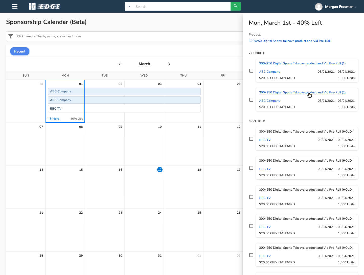Viewport: 364px width, 275px height.
Task: Click Morgan Freeman's avatar picture
Action: tap(318, 7)
